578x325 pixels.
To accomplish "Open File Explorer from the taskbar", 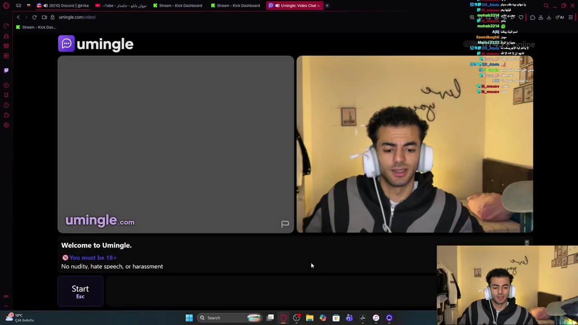I will pos(310,318).
